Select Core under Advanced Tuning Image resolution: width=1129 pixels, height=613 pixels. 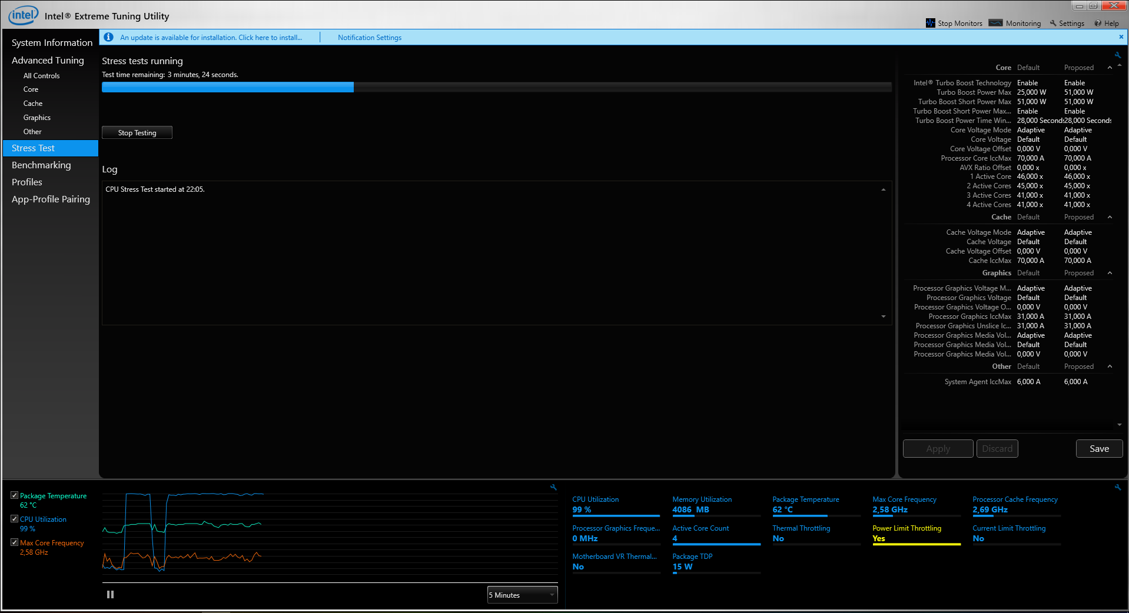tap(31, 89)
